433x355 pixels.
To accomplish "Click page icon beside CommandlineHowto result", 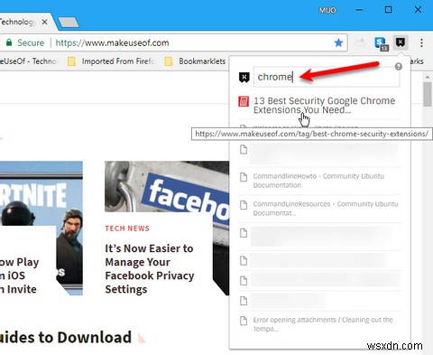I will 244,177.
